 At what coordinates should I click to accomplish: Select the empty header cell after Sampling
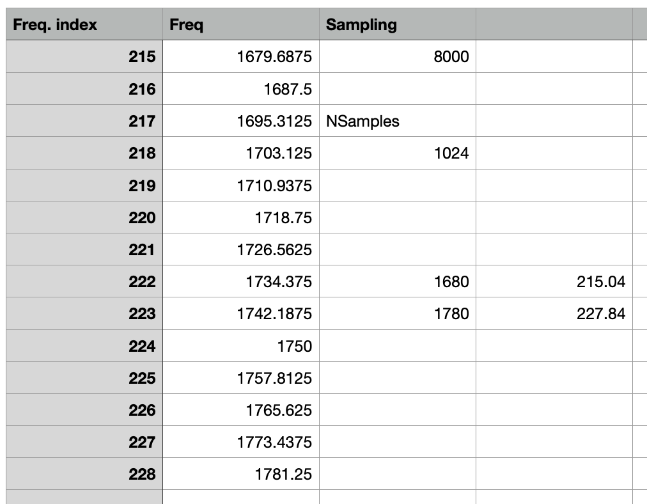pos(554,24)
